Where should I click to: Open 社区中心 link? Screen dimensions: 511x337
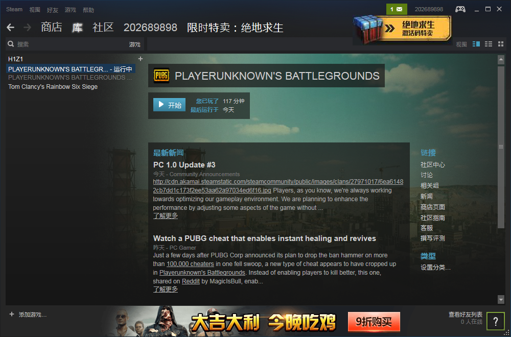432,165
